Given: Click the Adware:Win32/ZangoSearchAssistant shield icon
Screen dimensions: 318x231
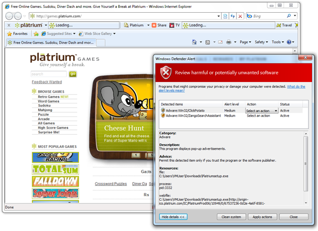Looking at the screenshot, I should pos(163,115).
